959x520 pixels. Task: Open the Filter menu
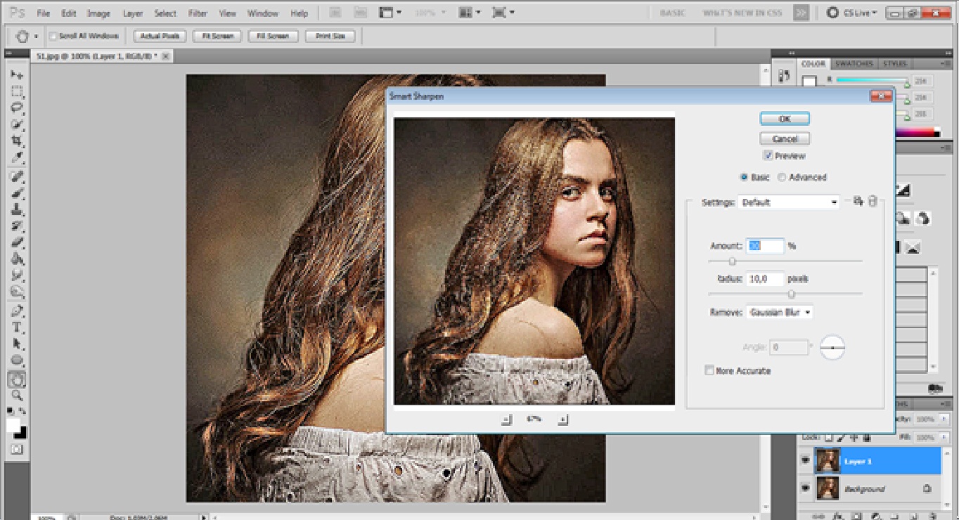click(x=198, y=13)
